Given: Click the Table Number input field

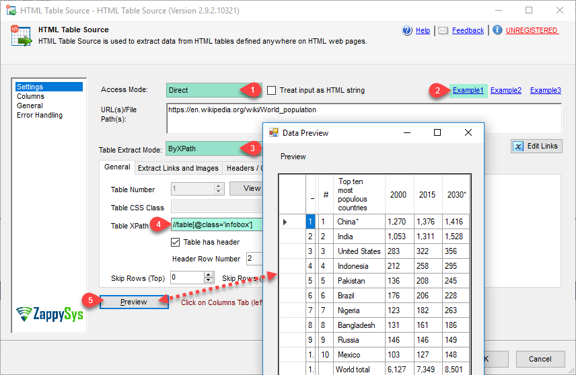Looking at the screenshot, I should coord(192,189).
